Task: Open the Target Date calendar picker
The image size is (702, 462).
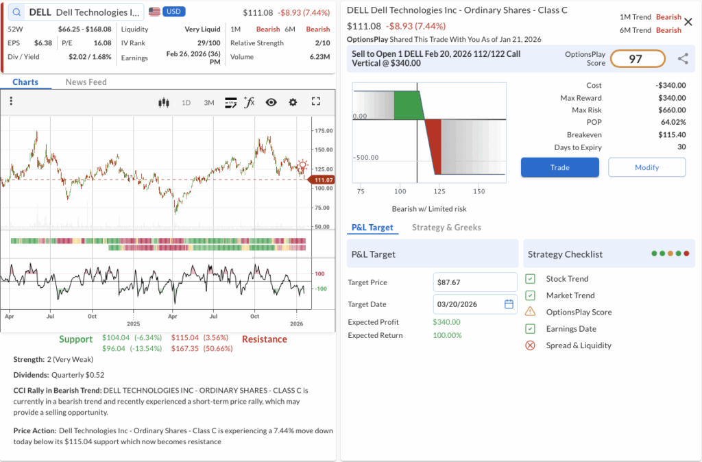Action: pos(509,304)
